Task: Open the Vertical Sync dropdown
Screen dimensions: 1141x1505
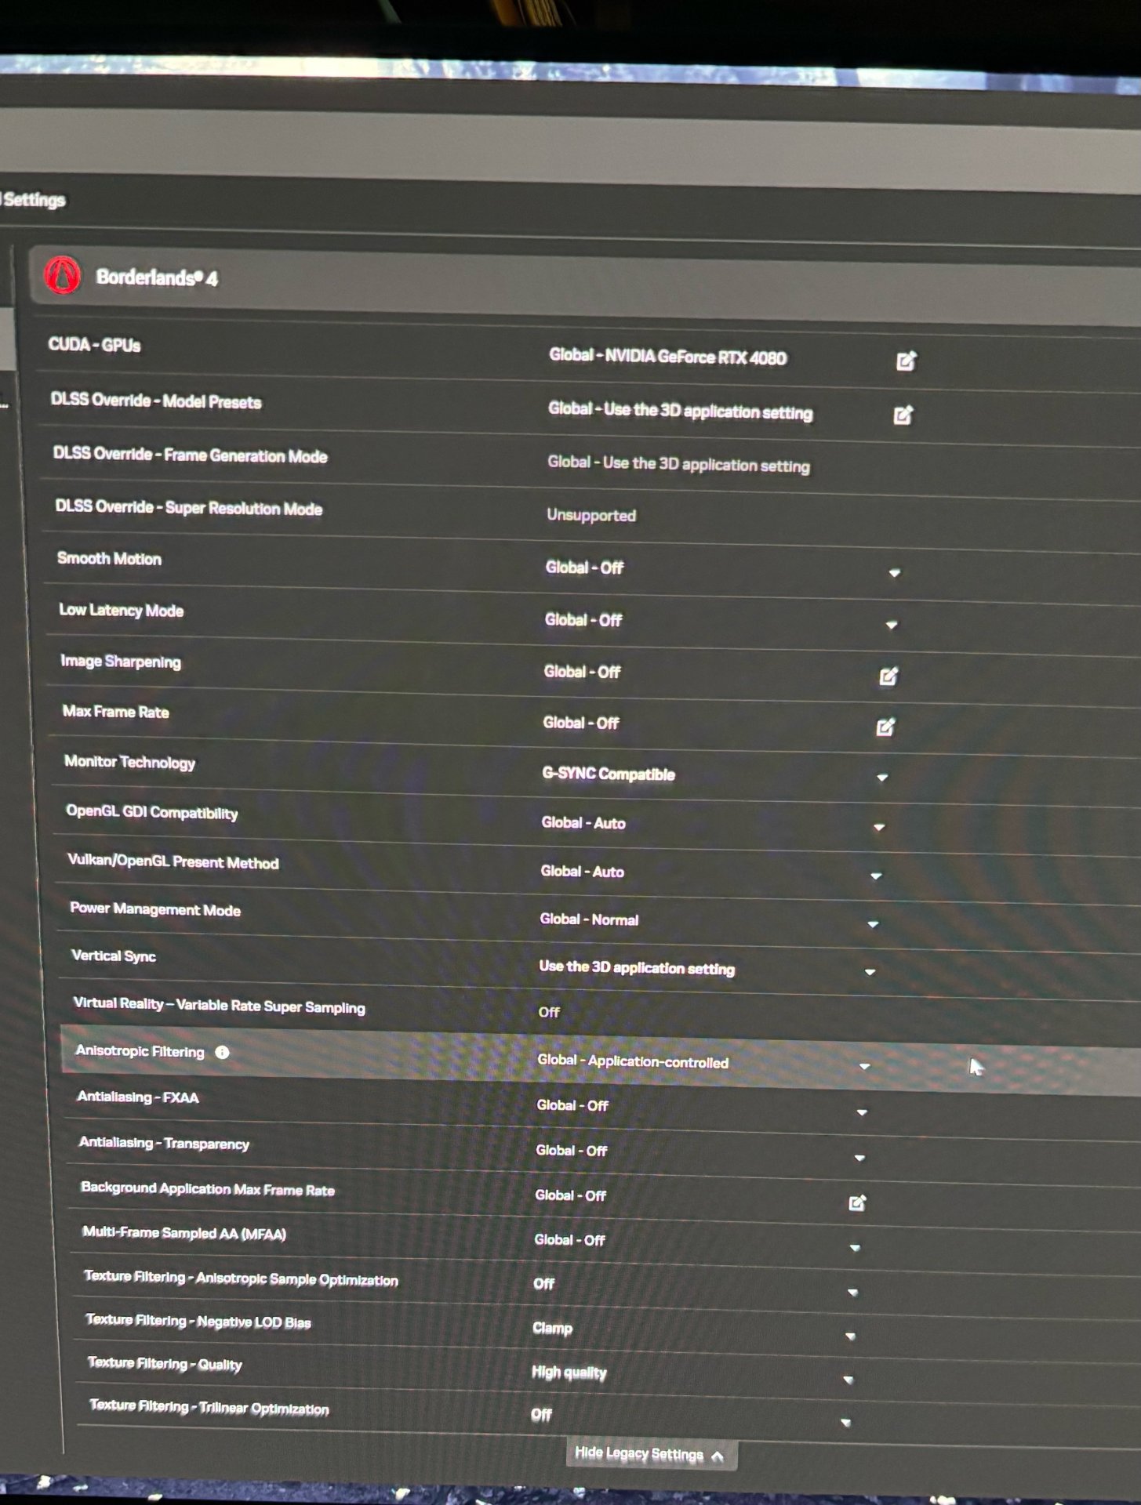Action: click(870, 972)
